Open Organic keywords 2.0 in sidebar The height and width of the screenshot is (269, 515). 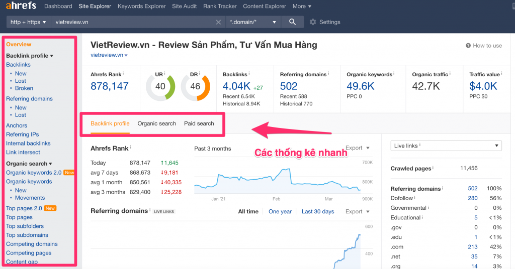pos(34,172)
